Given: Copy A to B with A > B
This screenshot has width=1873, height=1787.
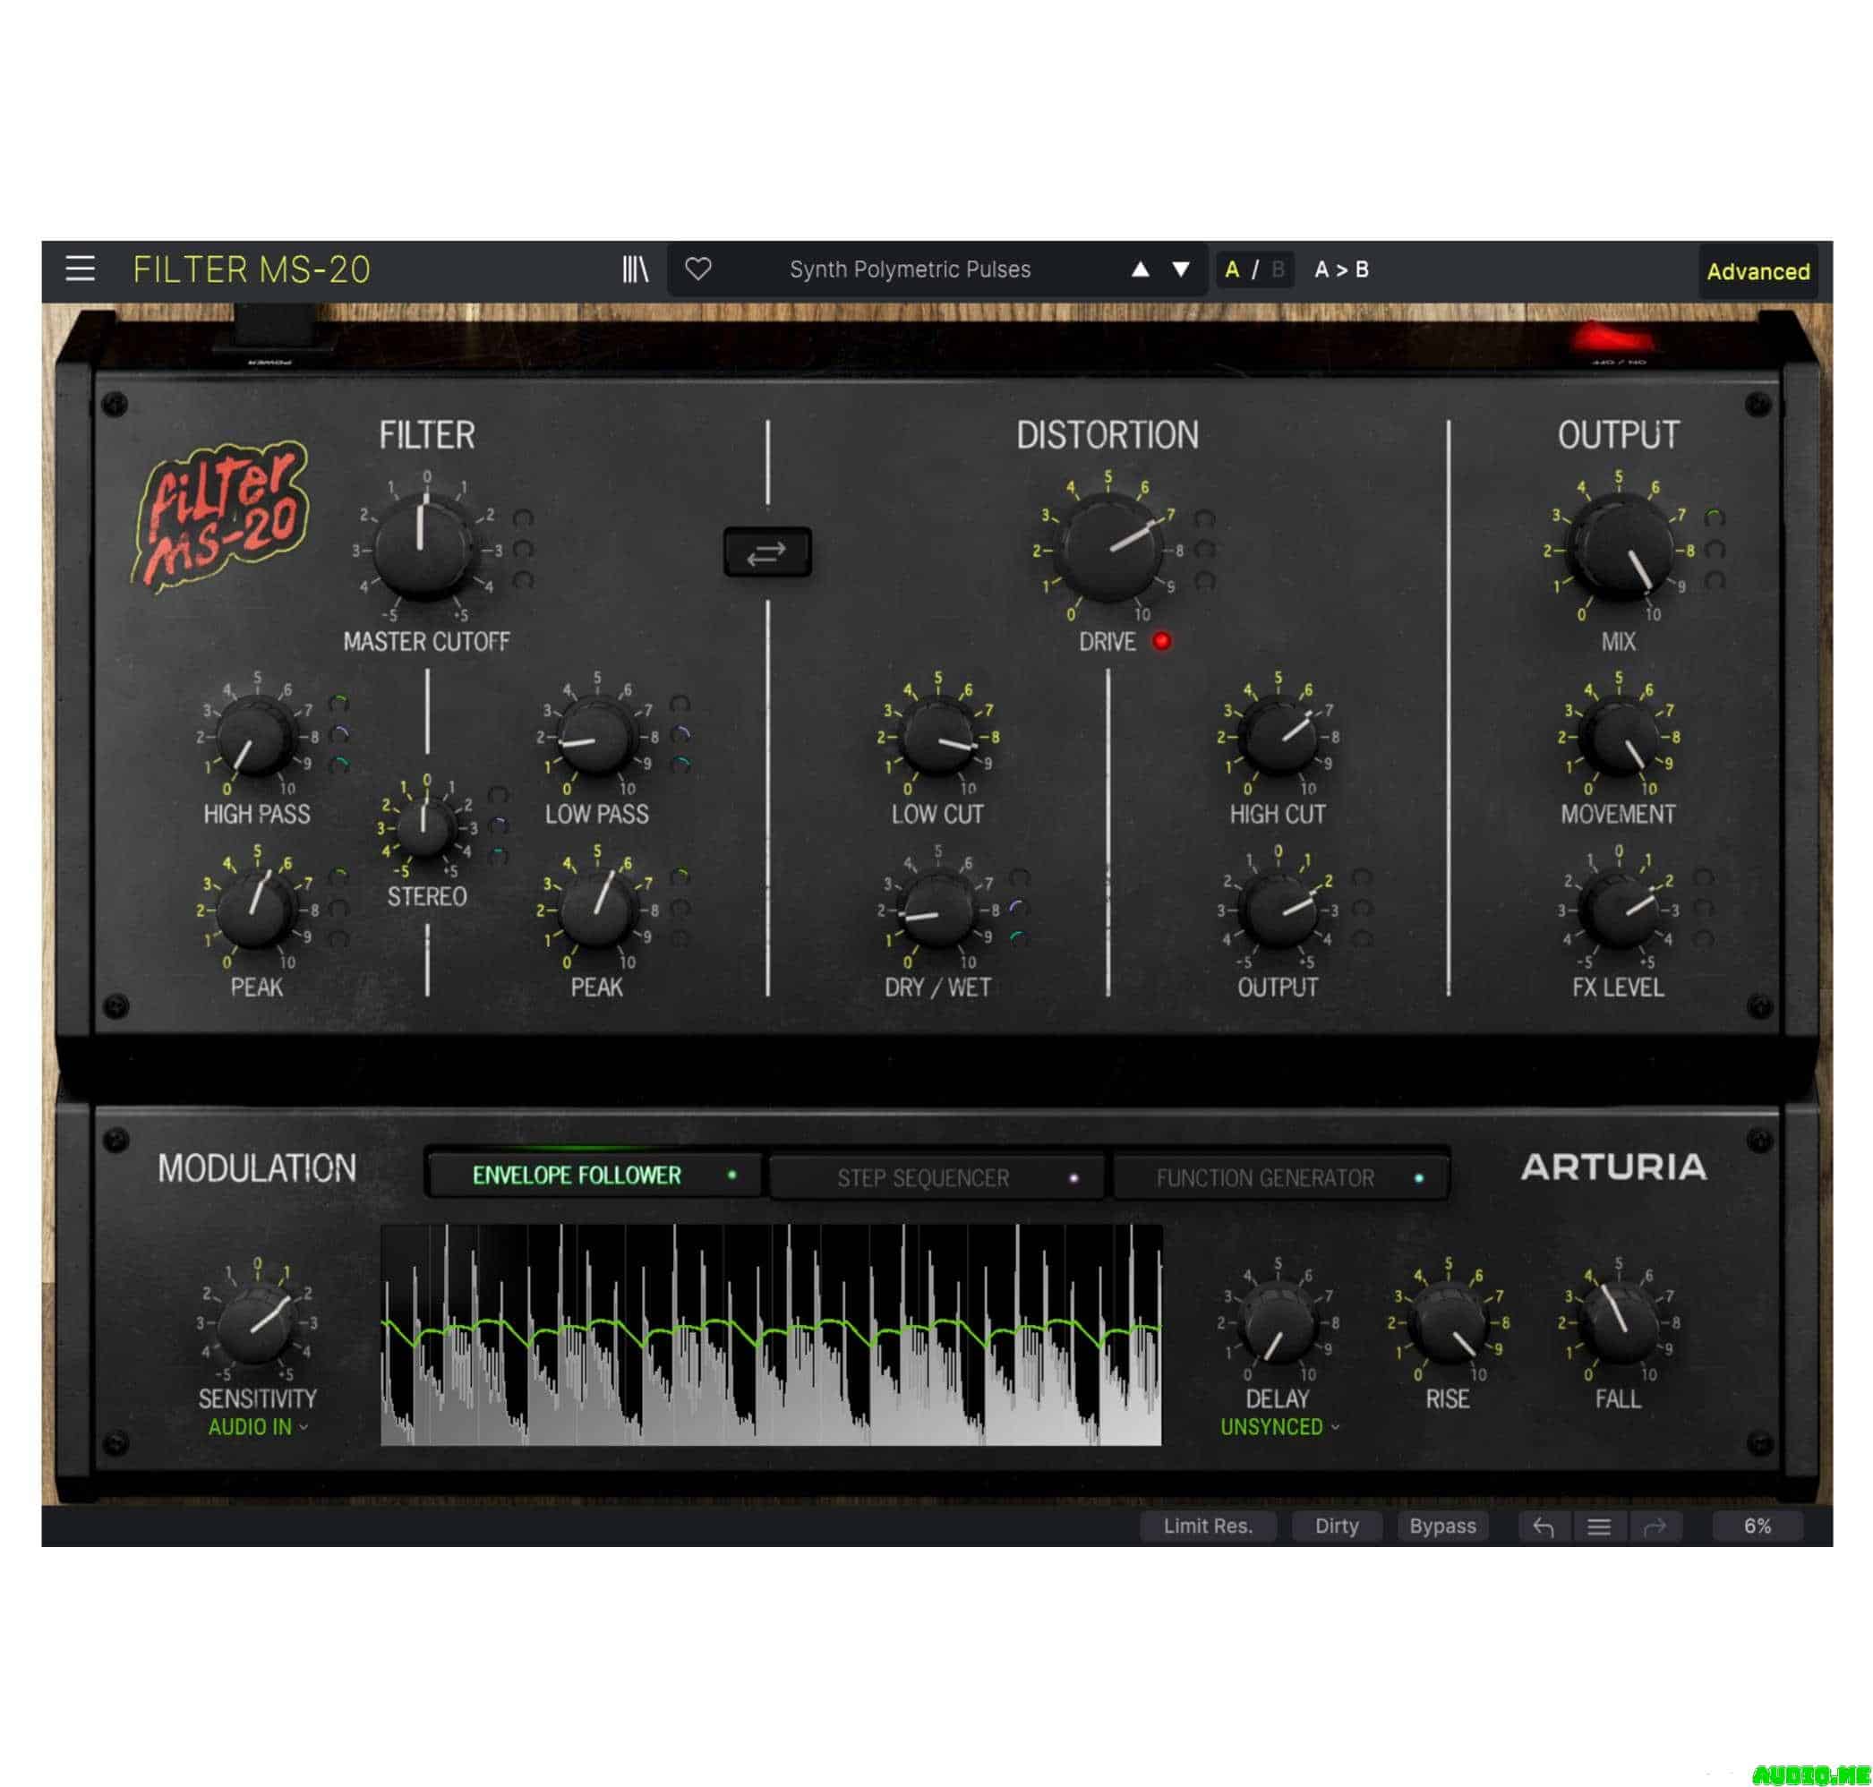Looking at the screenshot, I should pyautogui.click(x=1341, y=269).
